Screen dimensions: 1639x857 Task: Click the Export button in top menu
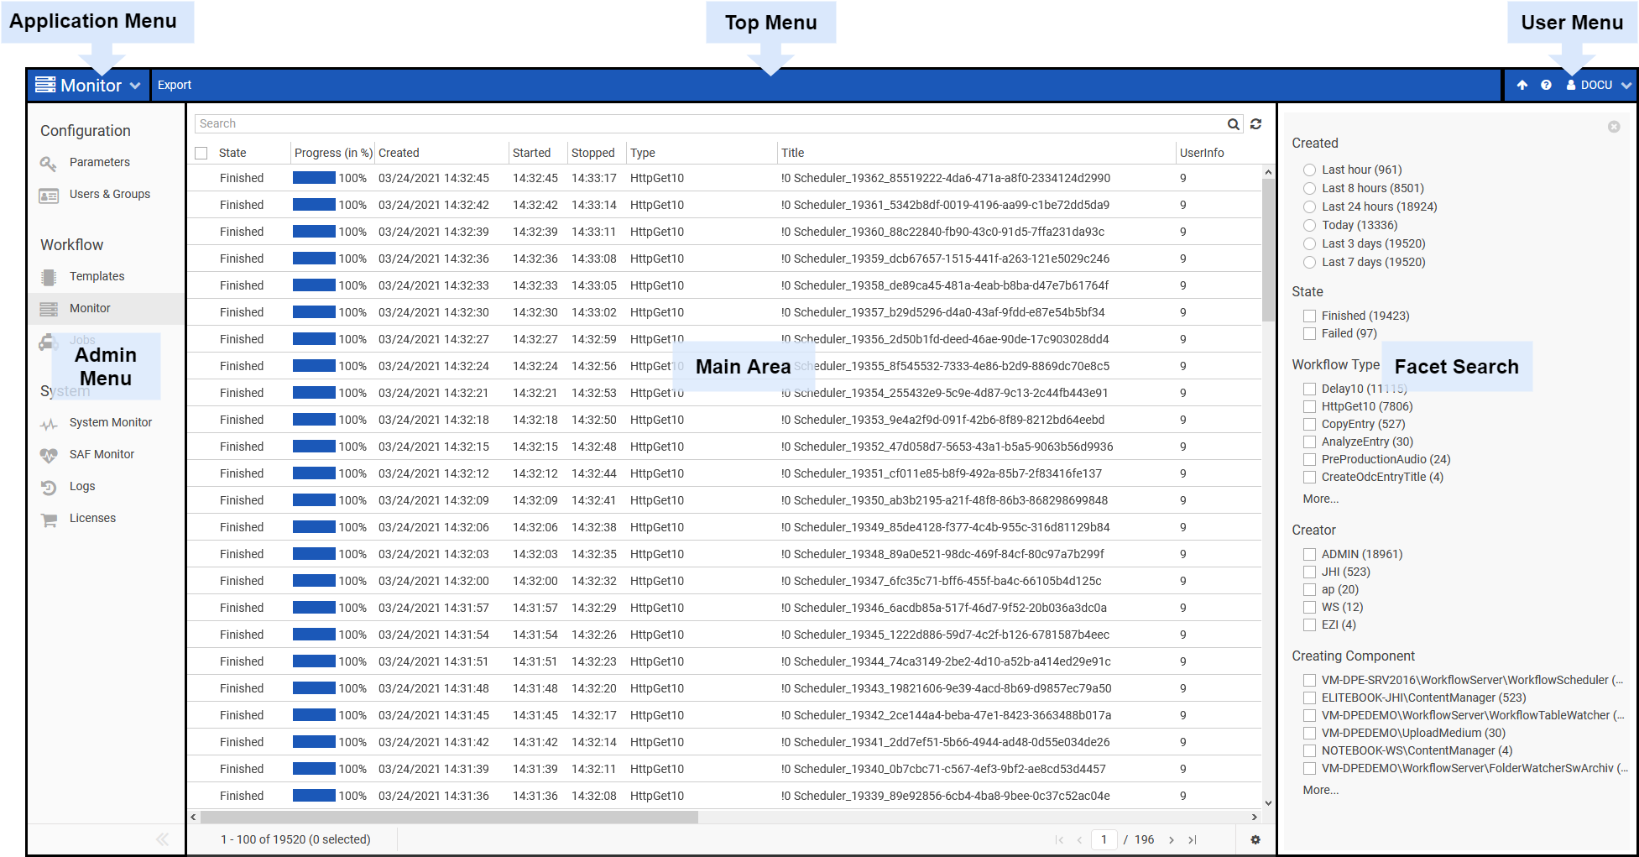pyautogui.click(x=175, y=86)
